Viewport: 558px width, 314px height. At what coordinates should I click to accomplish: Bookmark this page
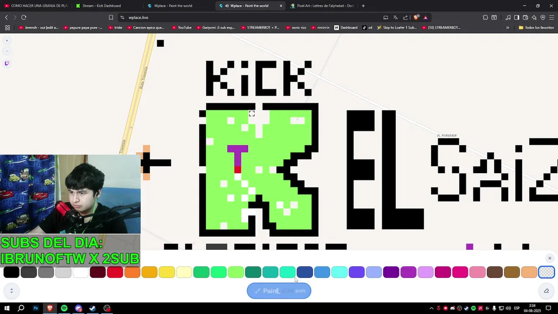tap(111, 17)
